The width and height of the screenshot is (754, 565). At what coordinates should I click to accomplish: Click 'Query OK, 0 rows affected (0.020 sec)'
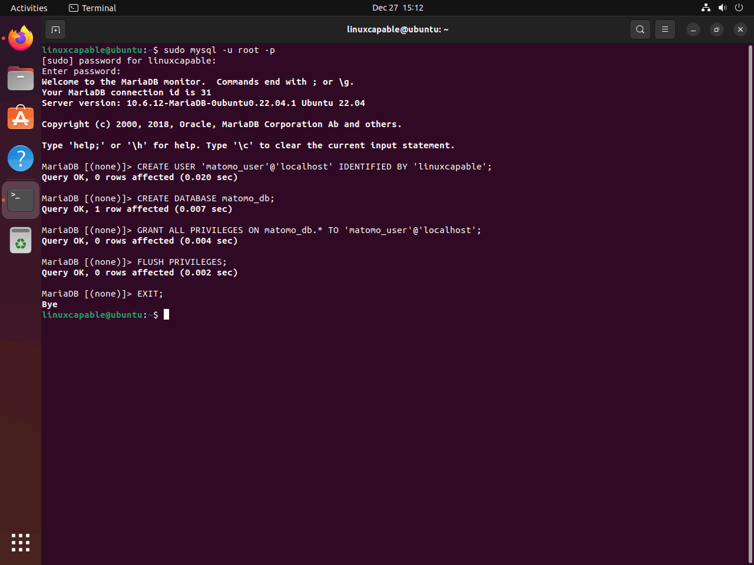140,177
